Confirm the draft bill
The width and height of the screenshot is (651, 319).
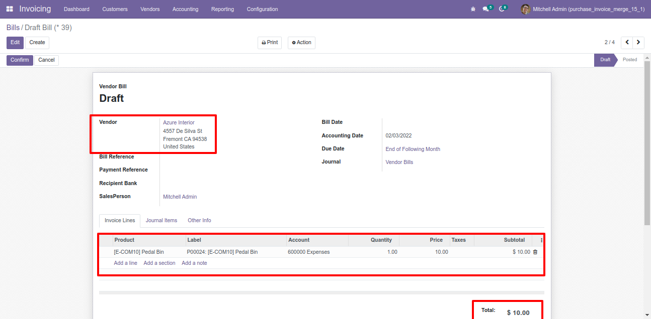pyautogui.click(x=20, y=60)
